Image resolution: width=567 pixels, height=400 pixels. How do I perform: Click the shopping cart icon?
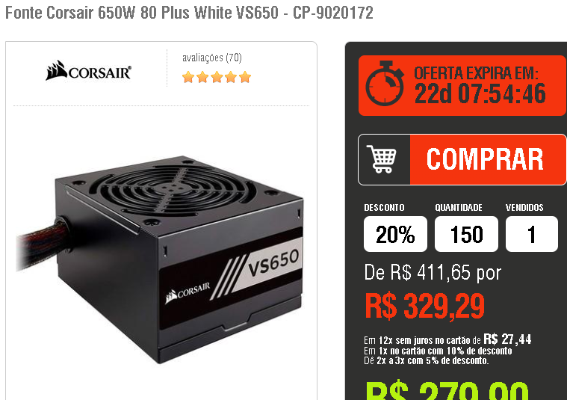pos(382,159)
